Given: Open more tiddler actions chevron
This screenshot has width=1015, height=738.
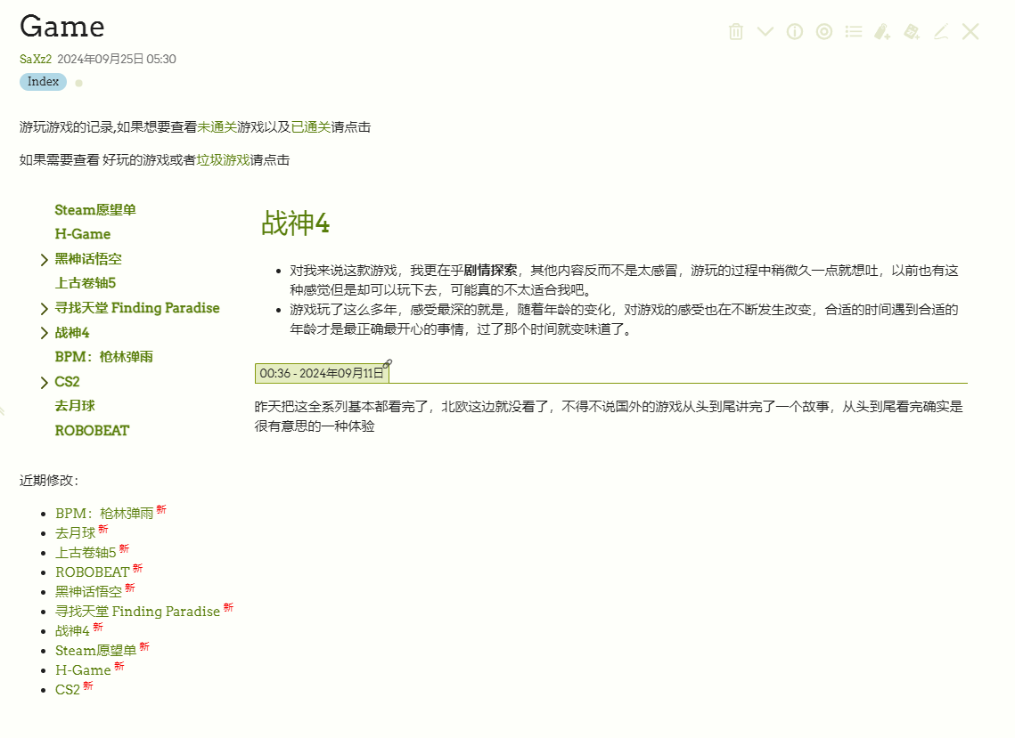Looking at the screenshot, I should coord(765,31).
